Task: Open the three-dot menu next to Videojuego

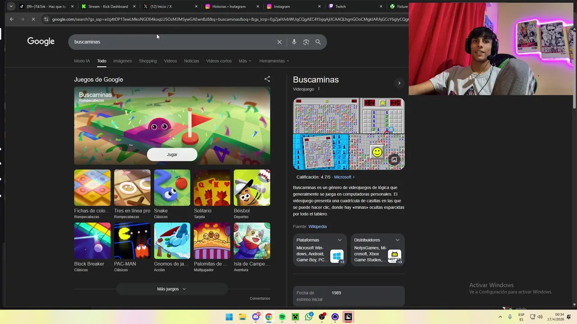Action: (319, 89)
